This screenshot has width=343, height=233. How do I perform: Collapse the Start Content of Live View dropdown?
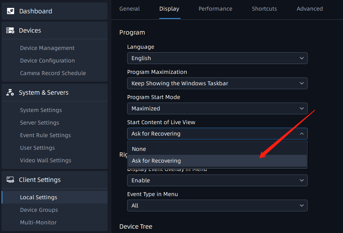(x=217, y=134)
